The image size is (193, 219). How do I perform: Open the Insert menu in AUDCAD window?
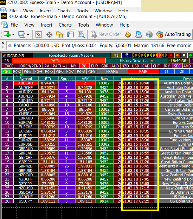pyautogui.click(x=46, y=25)
